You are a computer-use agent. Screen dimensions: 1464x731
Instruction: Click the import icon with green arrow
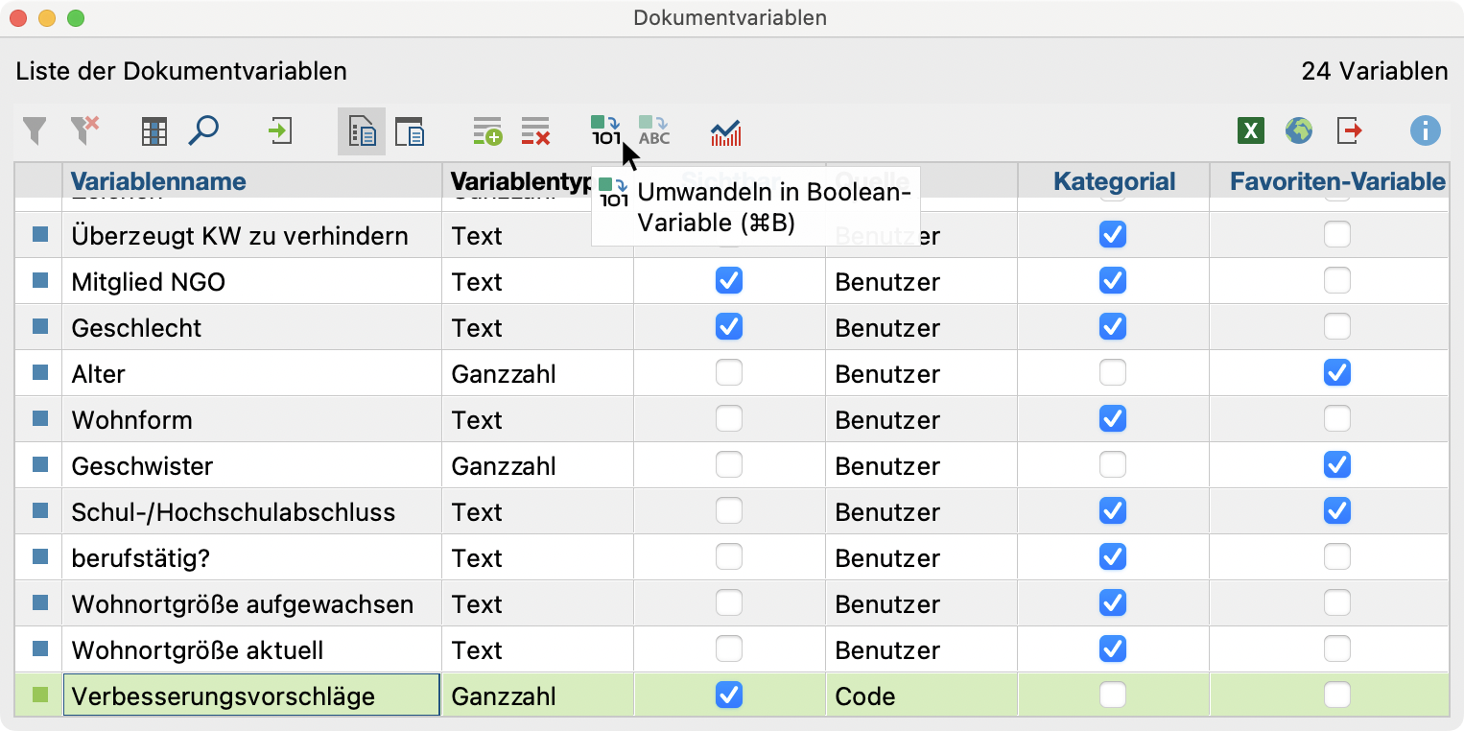(280, 130)
